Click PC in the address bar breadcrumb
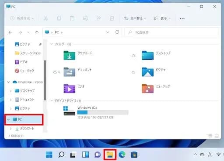The height and width of the screenshot is (161, 224). [x=57, y=32]
